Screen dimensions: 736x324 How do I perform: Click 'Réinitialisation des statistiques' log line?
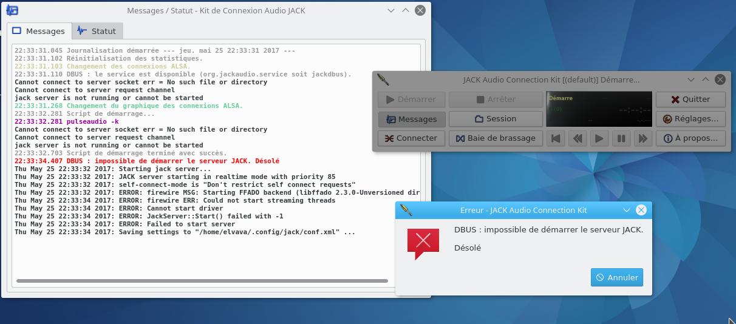tap(109, 58)
